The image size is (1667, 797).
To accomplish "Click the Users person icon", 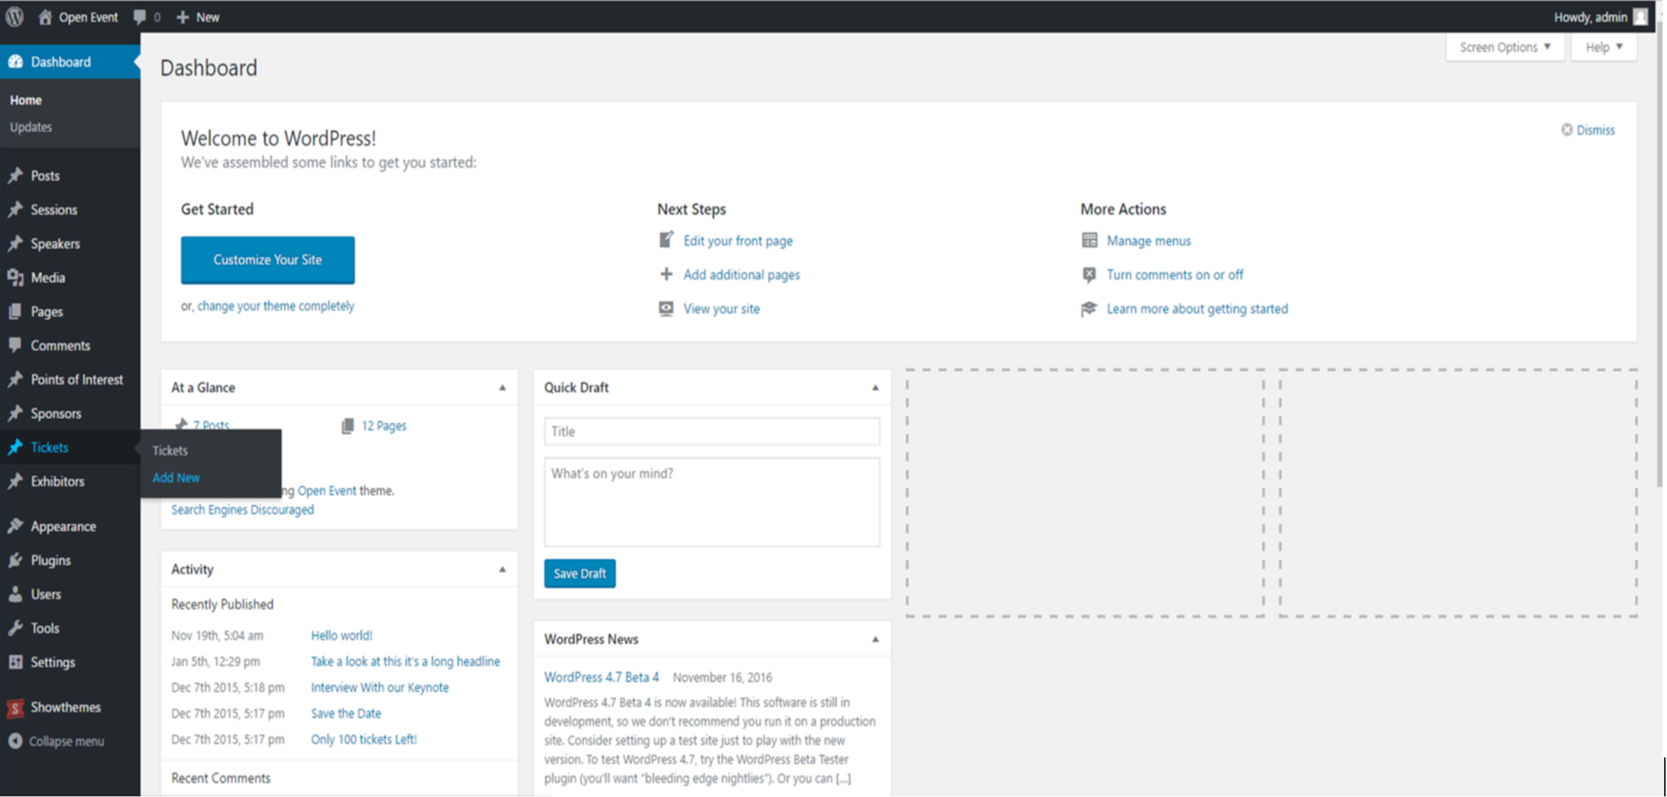I will [15, 594].
